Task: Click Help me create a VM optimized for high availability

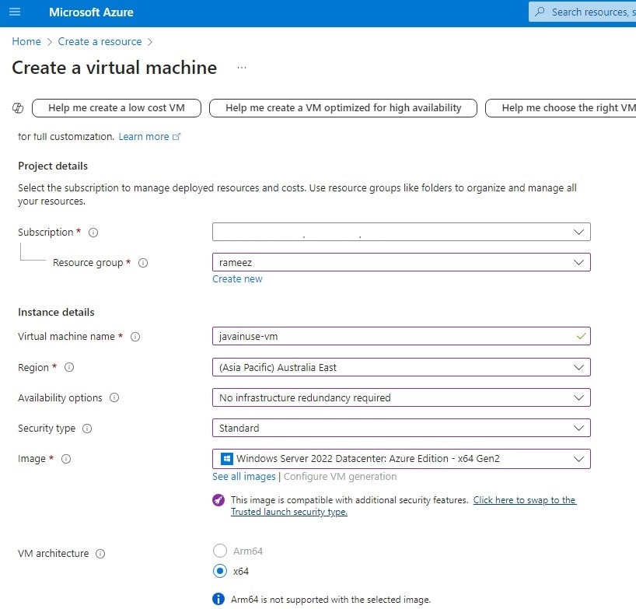Action: coord(343,108)
